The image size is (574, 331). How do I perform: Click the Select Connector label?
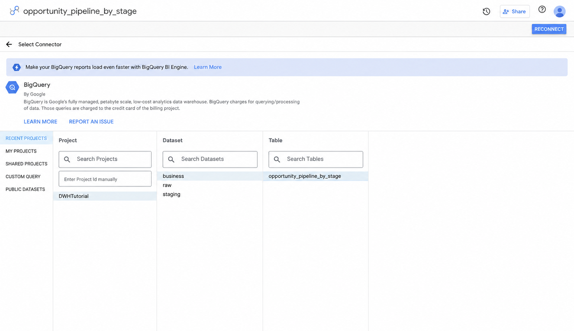click(x=40, y=44)
